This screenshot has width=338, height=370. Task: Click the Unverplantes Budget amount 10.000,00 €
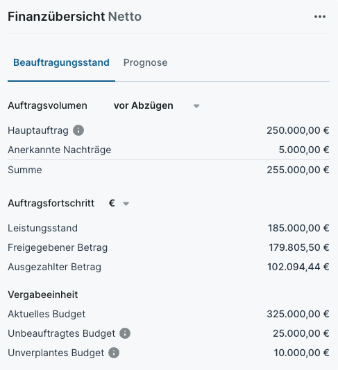[x=301, y=353]
